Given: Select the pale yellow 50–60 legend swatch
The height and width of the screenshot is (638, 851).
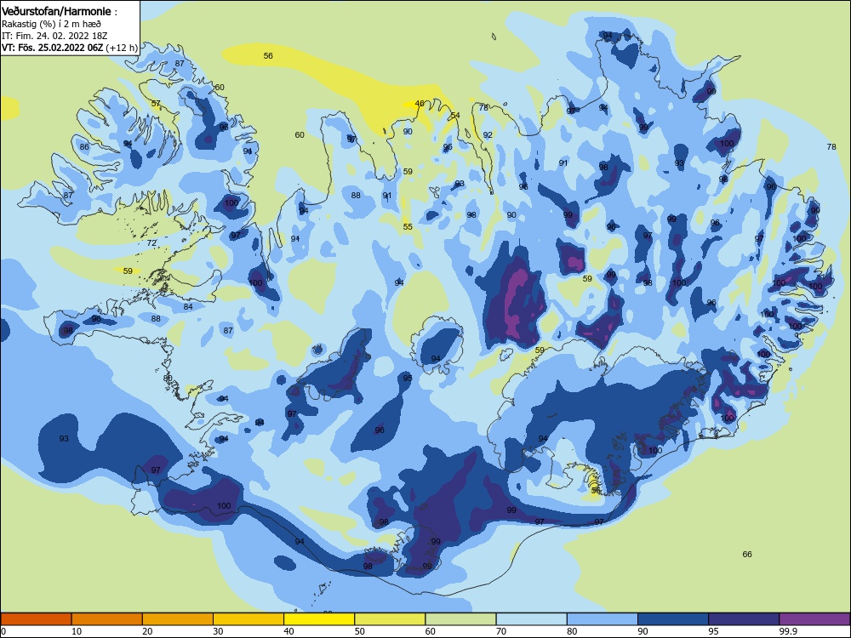Looking at the screenshot, I should click(390, 619).
